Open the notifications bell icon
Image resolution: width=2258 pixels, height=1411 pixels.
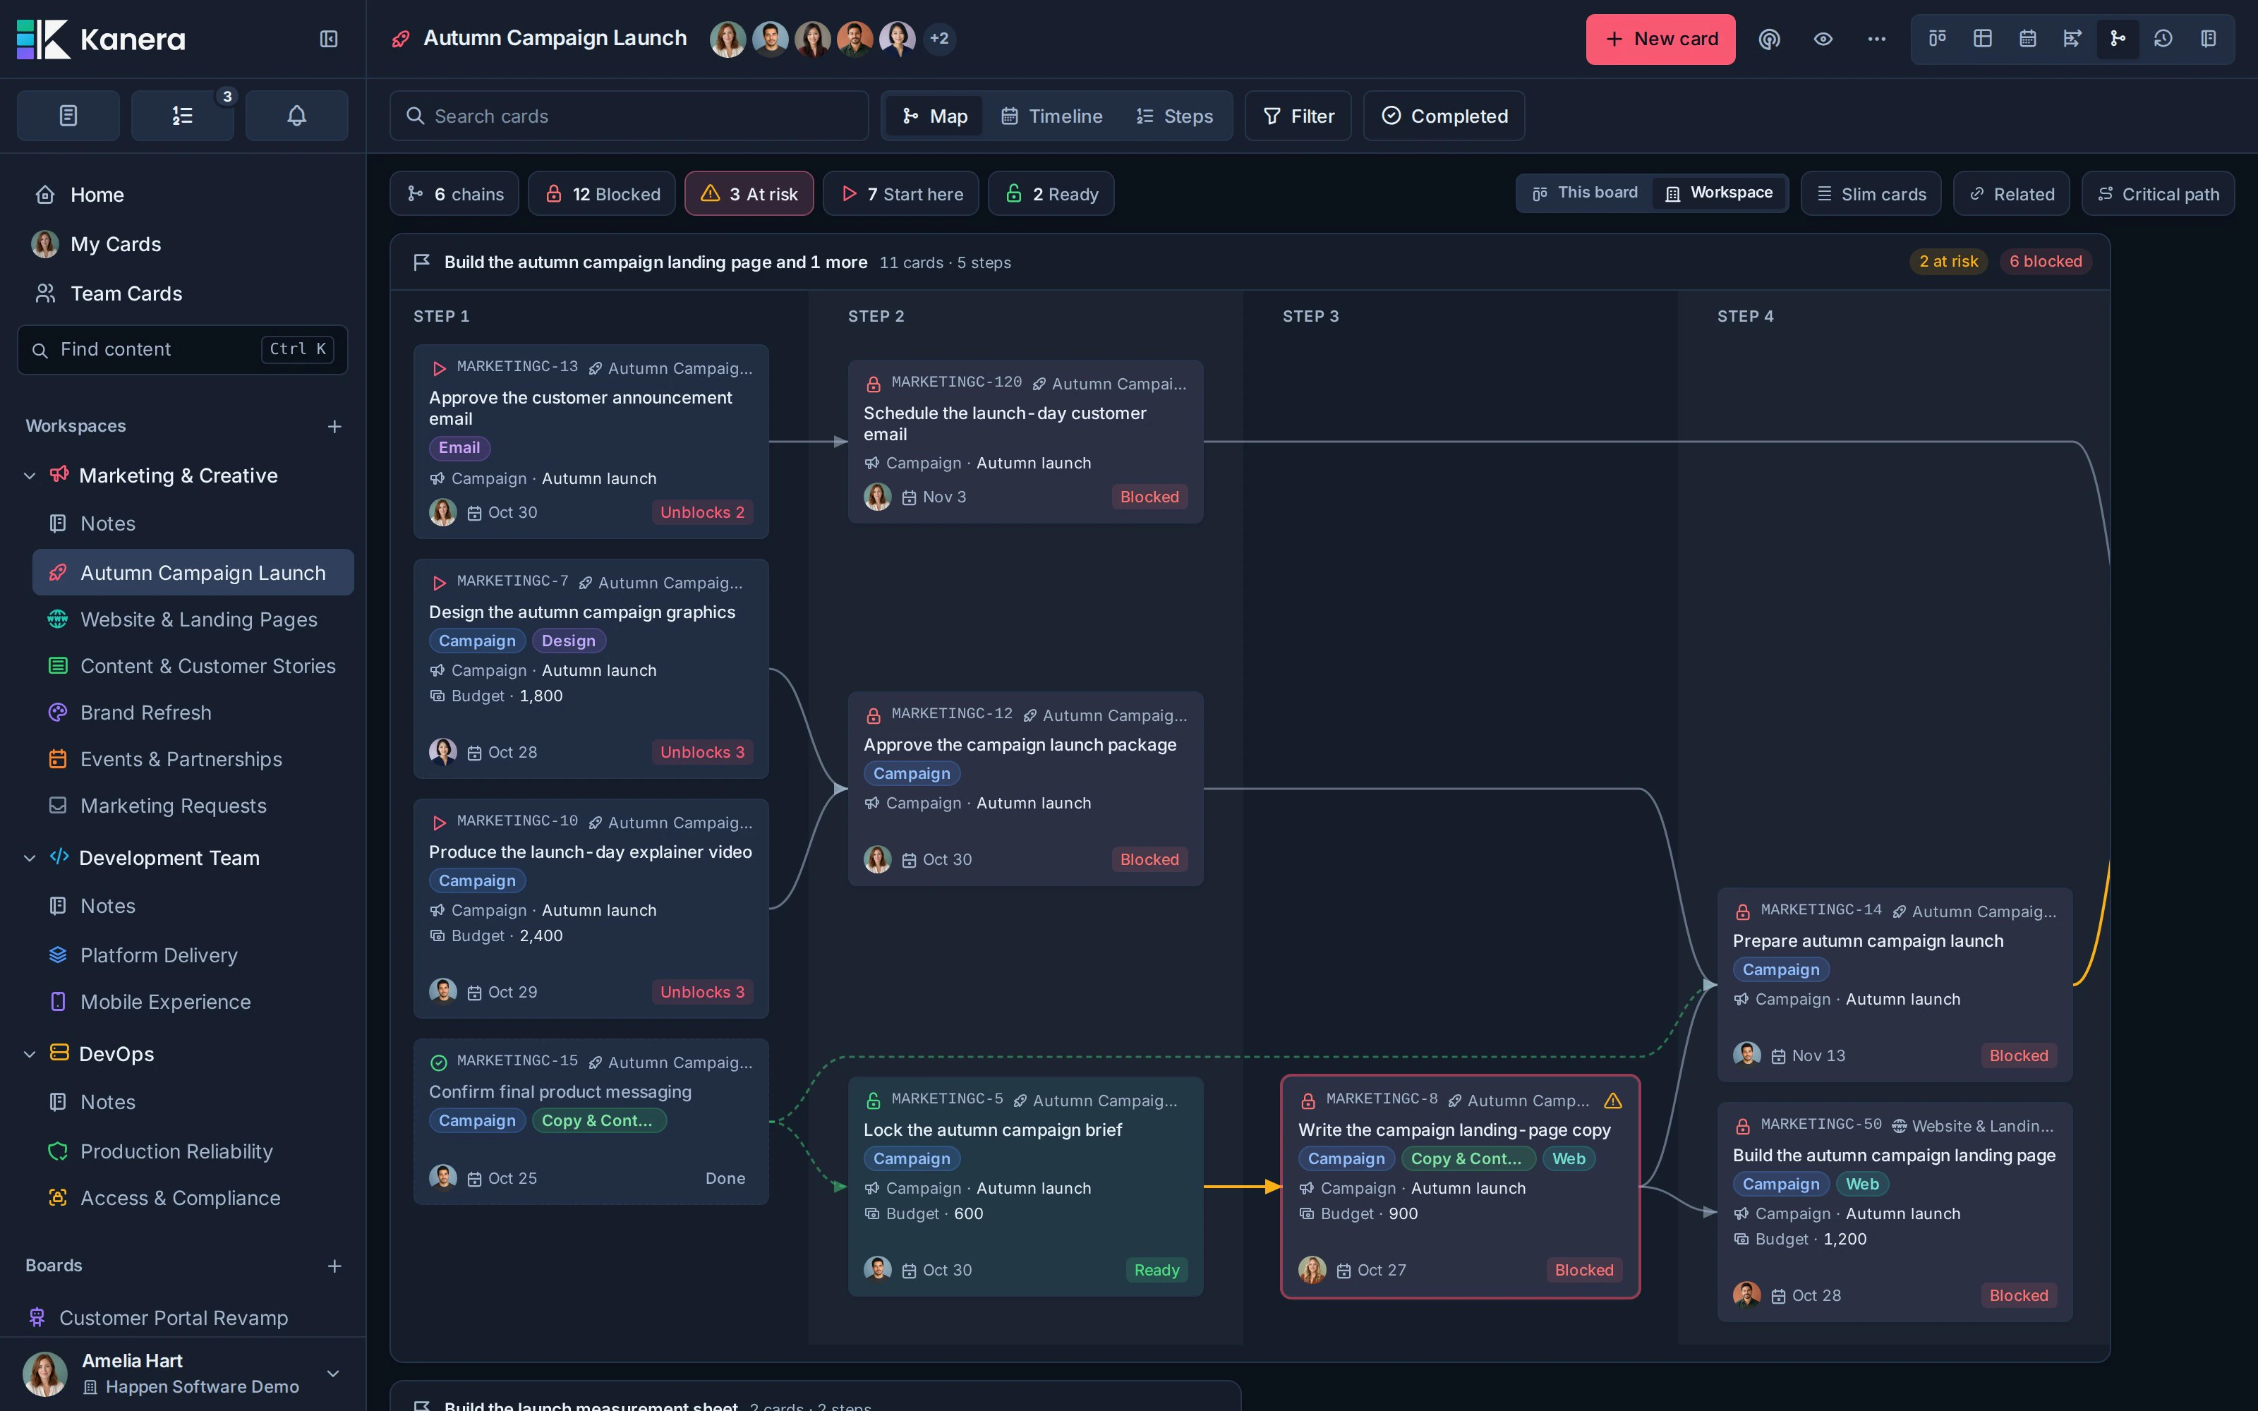(x=296, y=116)
